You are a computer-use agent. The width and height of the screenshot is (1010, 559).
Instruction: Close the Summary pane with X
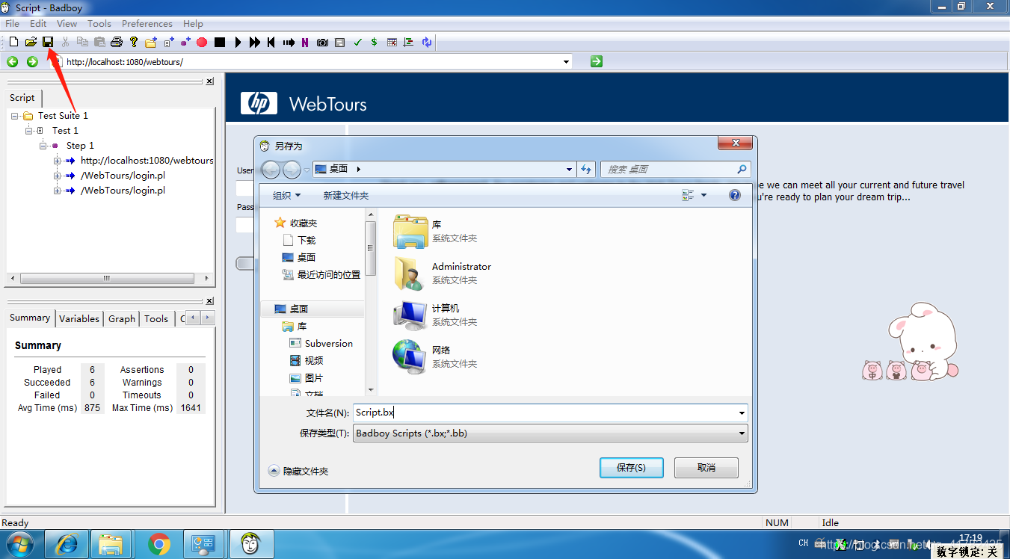click(x=210, y=300)
